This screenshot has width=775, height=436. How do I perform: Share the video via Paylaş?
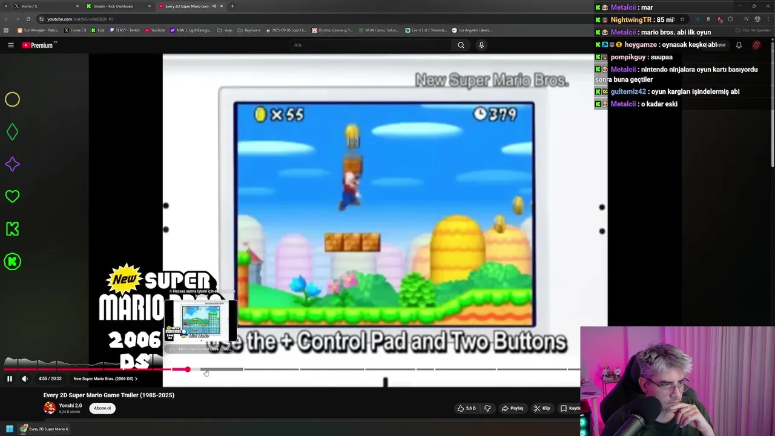[512, 408]
